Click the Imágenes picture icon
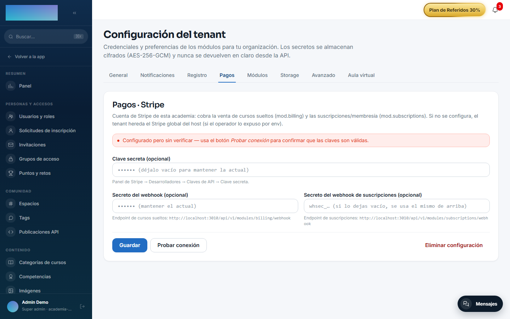 [x=11, y=291]
